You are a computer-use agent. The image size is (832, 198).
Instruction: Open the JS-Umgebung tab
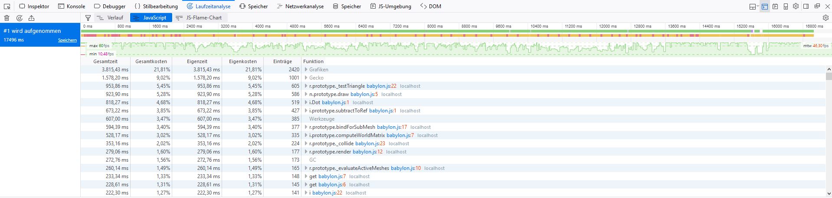pos(390,6)
